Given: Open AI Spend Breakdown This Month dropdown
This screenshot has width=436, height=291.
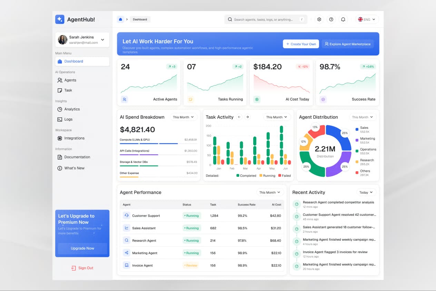Looking at the screenshot, I should [184, 117].
